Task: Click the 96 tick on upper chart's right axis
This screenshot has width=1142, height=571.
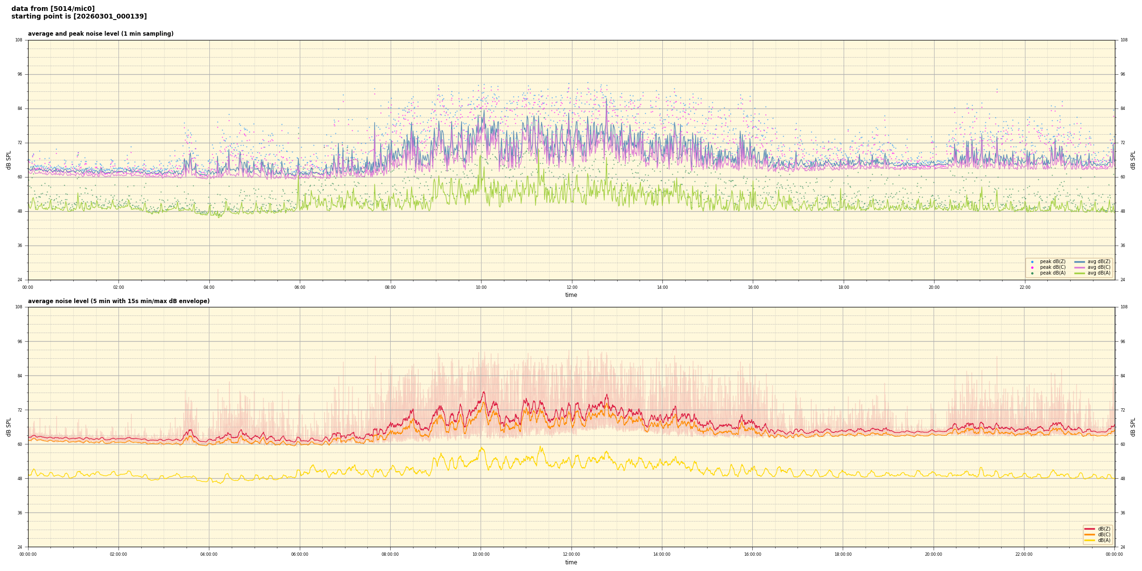Action: pyautogui.click(x=1122, y=74)
